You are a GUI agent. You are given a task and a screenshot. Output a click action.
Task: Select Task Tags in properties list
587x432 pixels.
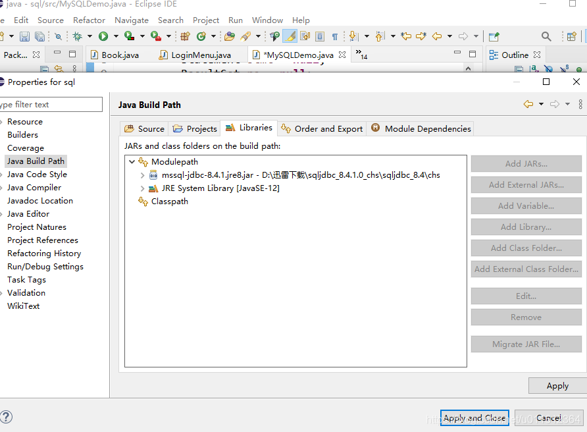click(26, 279)
